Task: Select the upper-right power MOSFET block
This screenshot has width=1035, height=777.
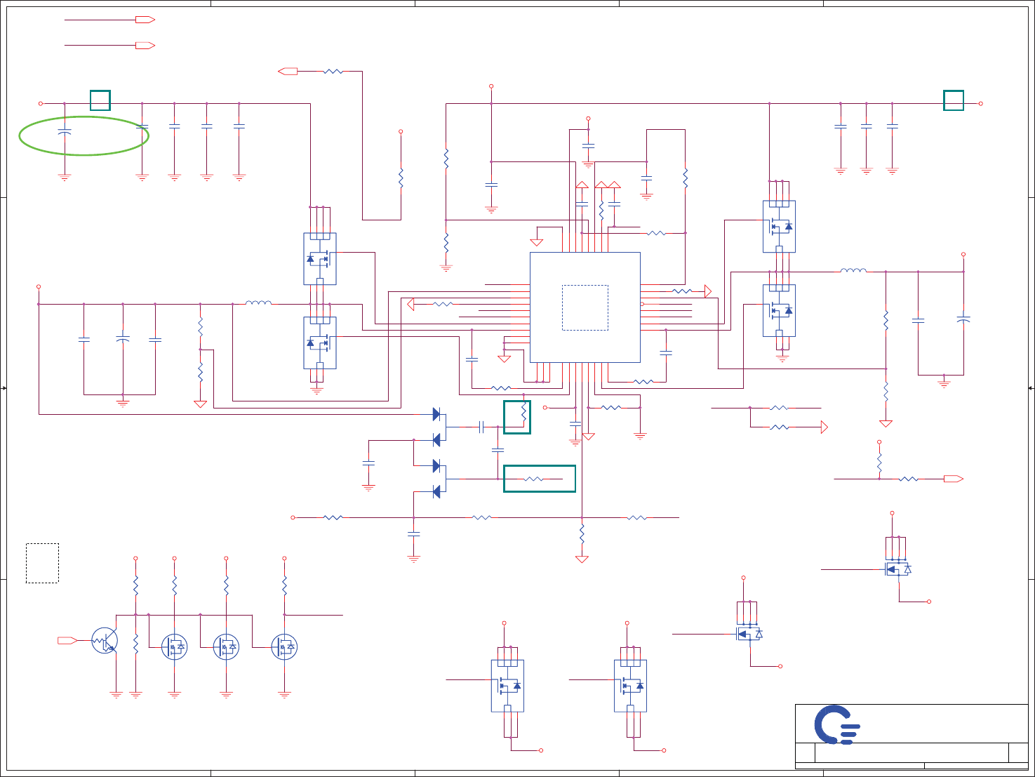Action: [779, 227]
